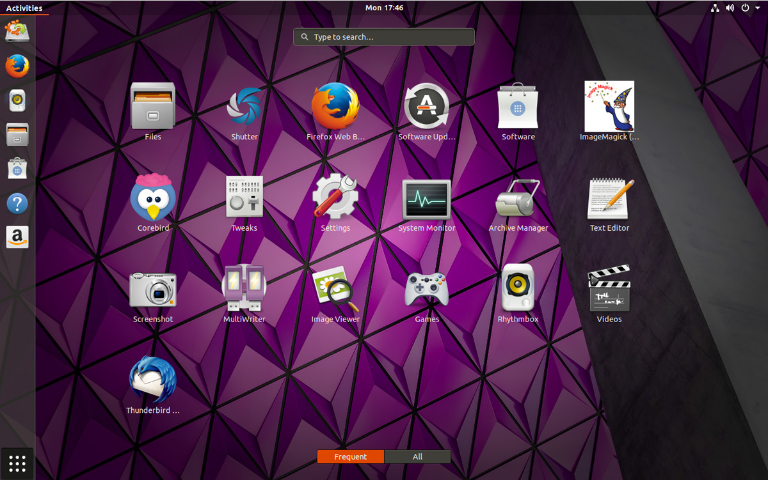768x480 pixels.
Task: Open Text Editor app
Action: [x=609, y=198]
